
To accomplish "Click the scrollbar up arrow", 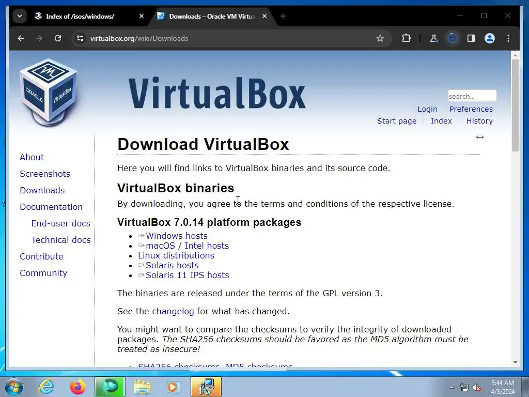I will [x=515, y=55].
